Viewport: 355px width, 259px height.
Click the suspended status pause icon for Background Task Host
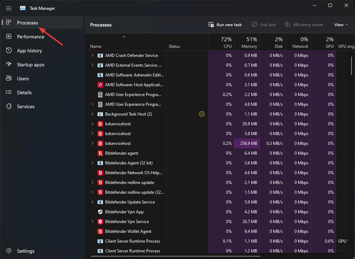(x=202, y=114)
